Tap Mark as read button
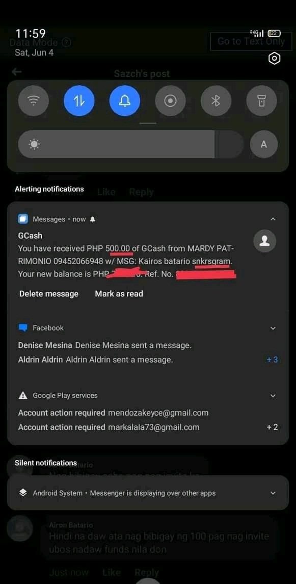This screenshot has width=296, height=584. point(119,294)
